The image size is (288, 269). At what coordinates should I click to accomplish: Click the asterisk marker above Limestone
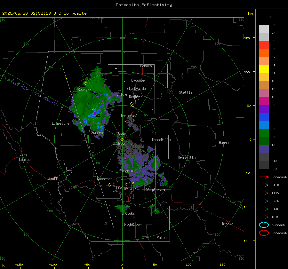[61, 121]
